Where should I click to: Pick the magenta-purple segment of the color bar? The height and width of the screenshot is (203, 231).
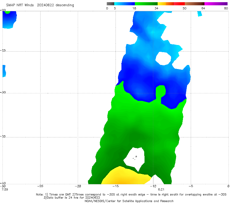click(x=216, y=4)
